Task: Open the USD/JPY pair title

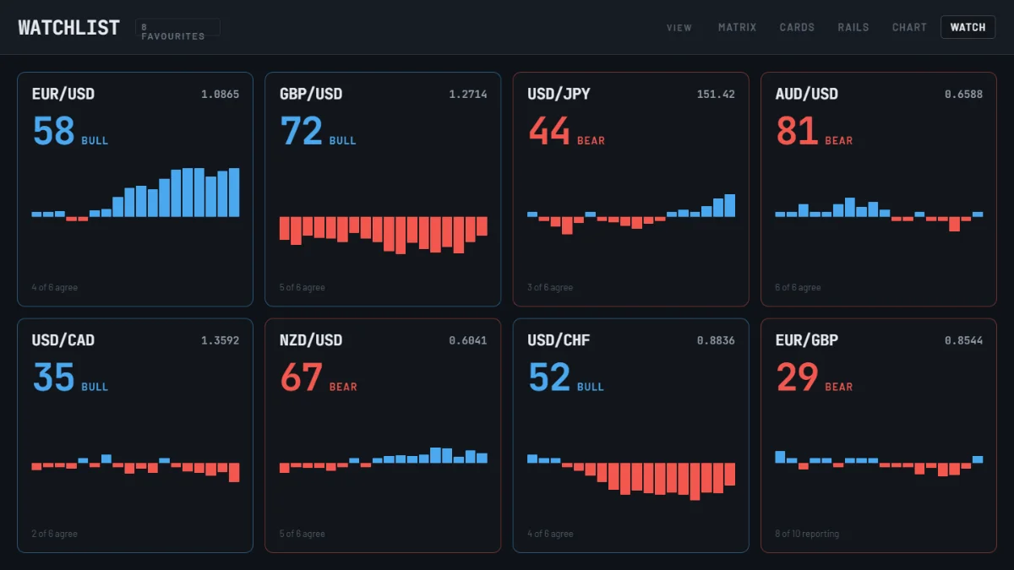Action: click(x=559, y=94)
